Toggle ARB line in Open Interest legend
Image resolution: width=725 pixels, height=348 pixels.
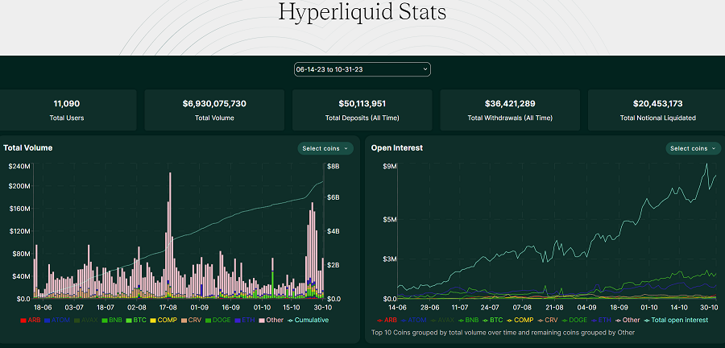tap(387, 320)
